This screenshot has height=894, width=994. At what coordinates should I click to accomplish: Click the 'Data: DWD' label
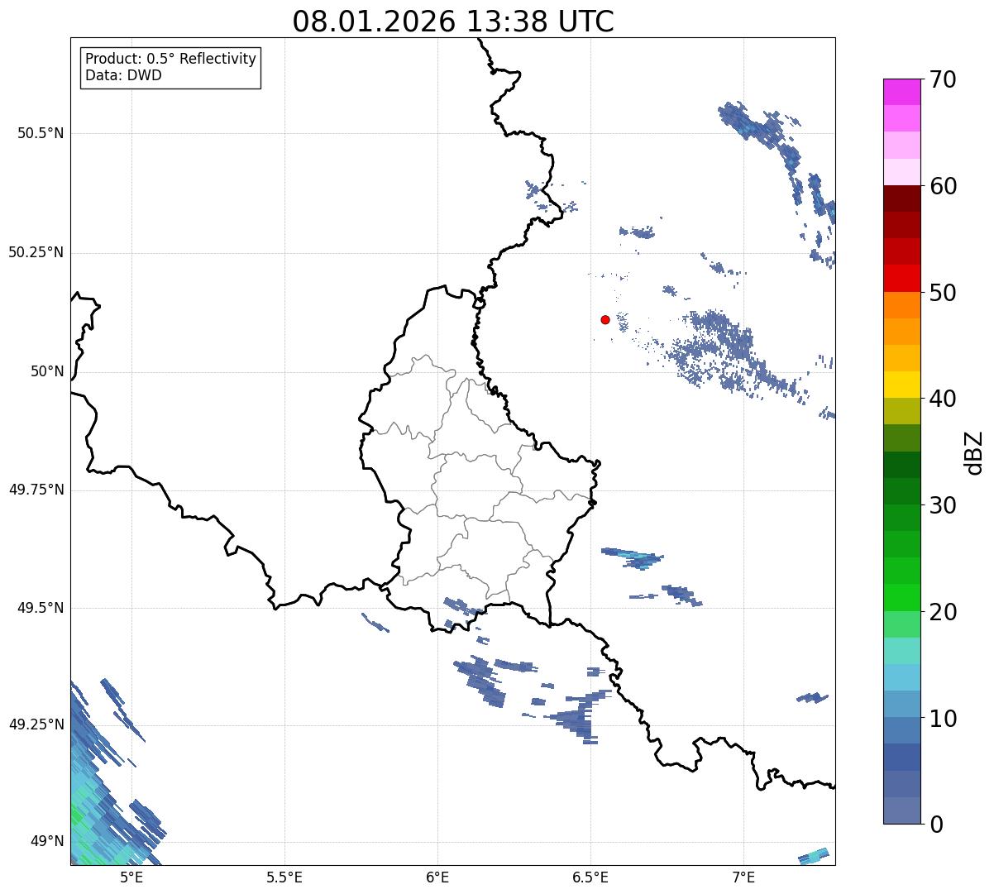click(123, 76)
